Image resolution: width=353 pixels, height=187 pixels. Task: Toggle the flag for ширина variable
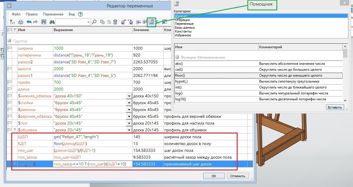[9, 48]
